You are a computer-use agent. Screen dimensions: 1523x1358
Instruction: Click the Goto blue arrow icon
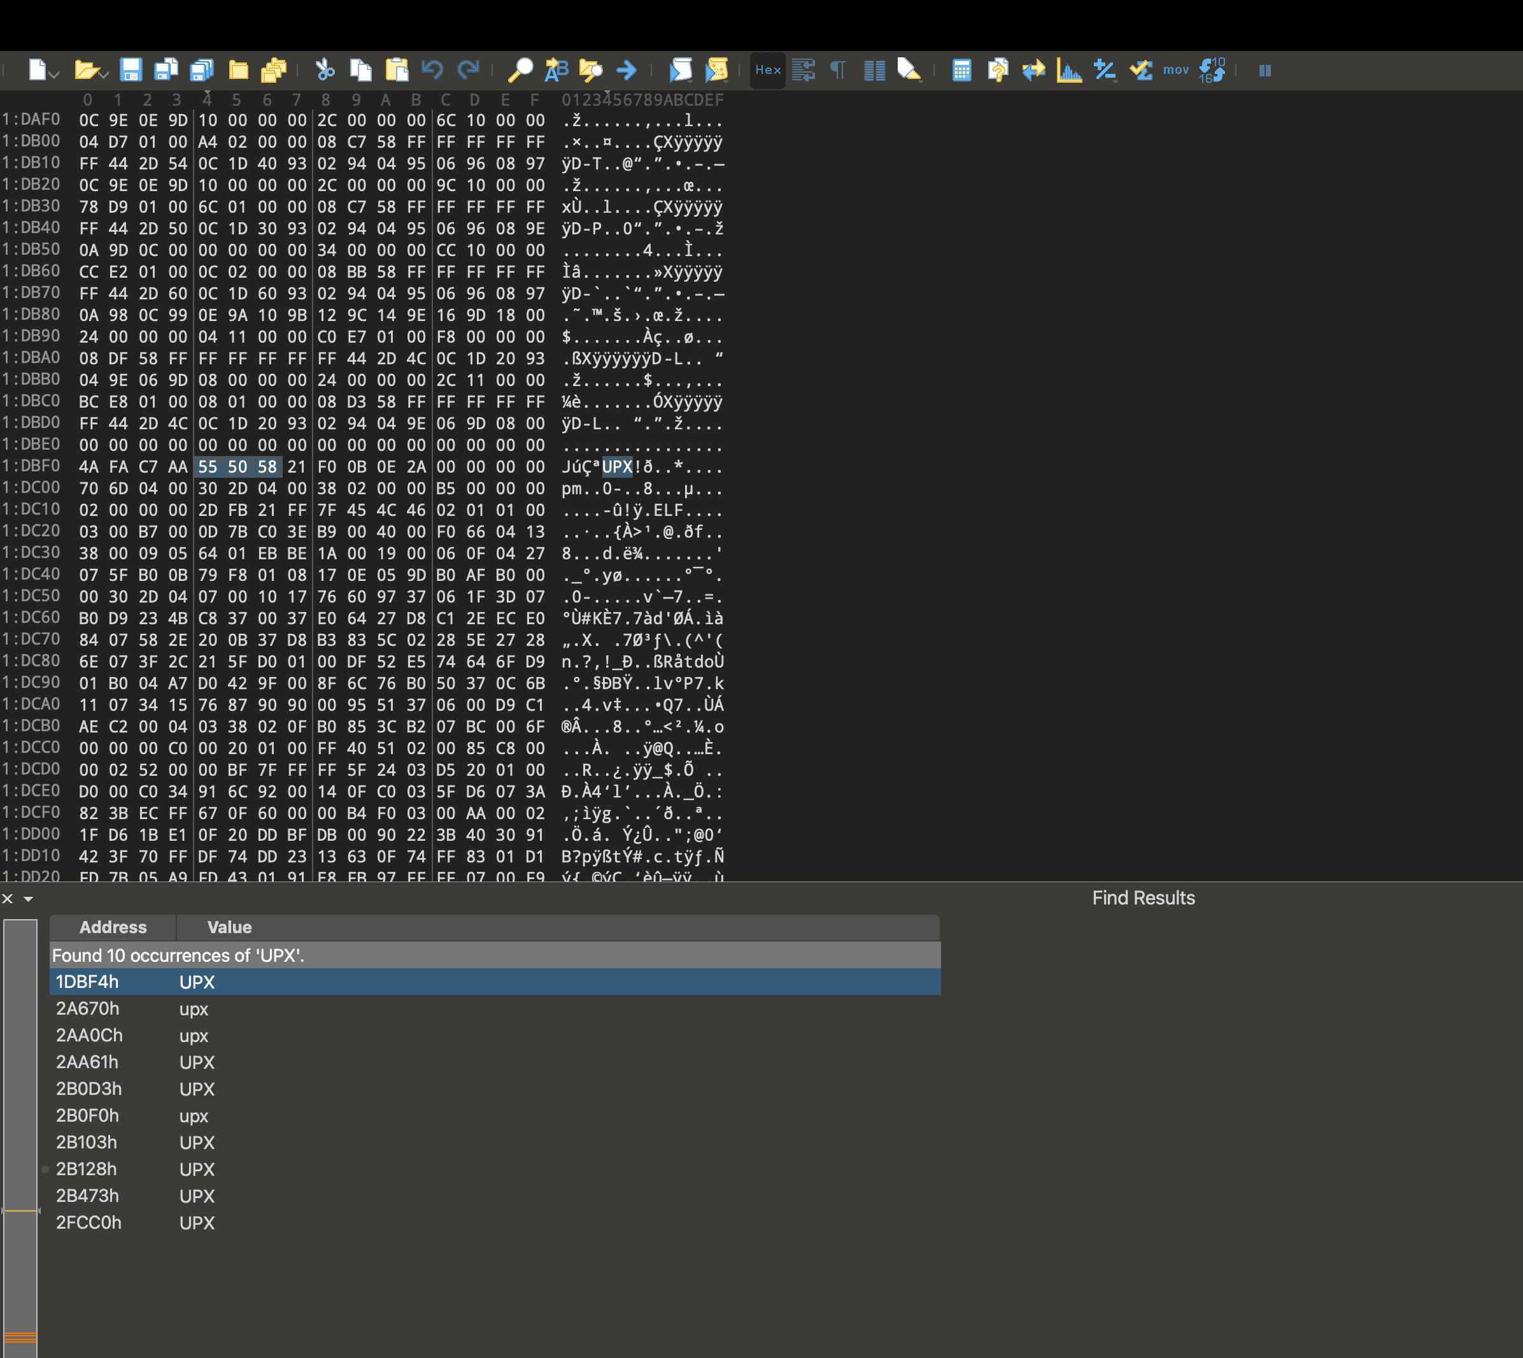(x=627, y=70)
